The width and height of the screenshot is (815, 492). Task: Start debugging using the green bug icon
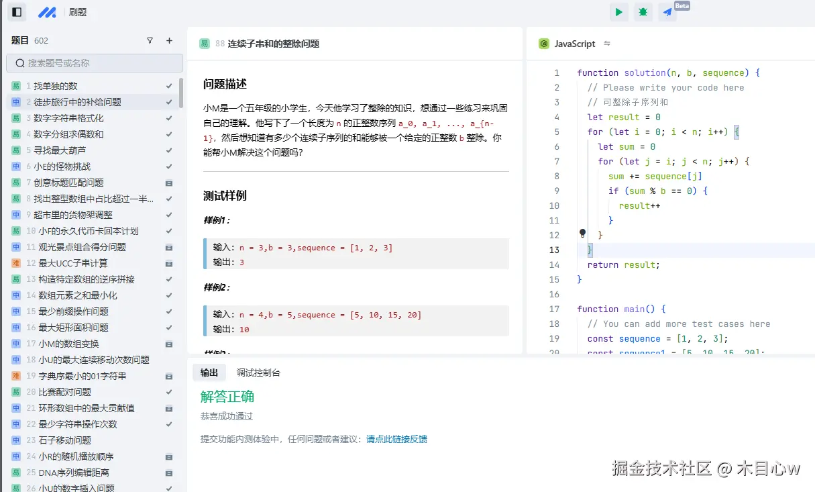click(643, 11)
